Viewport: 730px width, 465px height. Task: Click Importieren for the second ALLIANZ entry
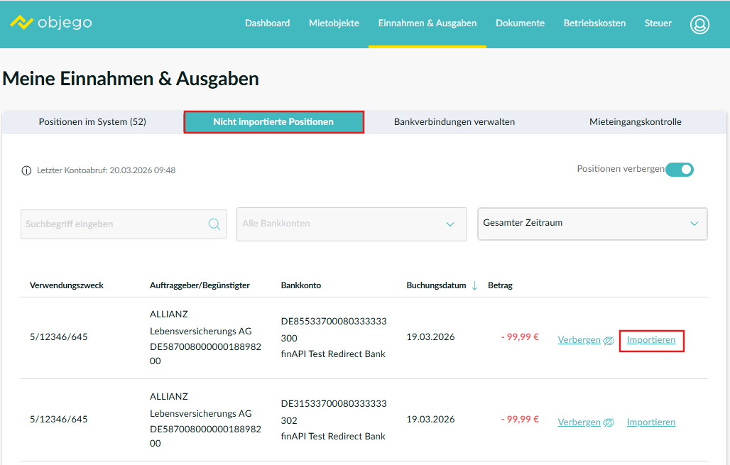click(x=651, y=422)
